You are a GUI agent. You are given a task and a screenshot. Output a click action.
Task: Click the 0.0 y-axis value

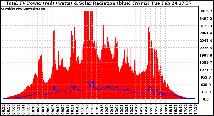tap(206, 99)
